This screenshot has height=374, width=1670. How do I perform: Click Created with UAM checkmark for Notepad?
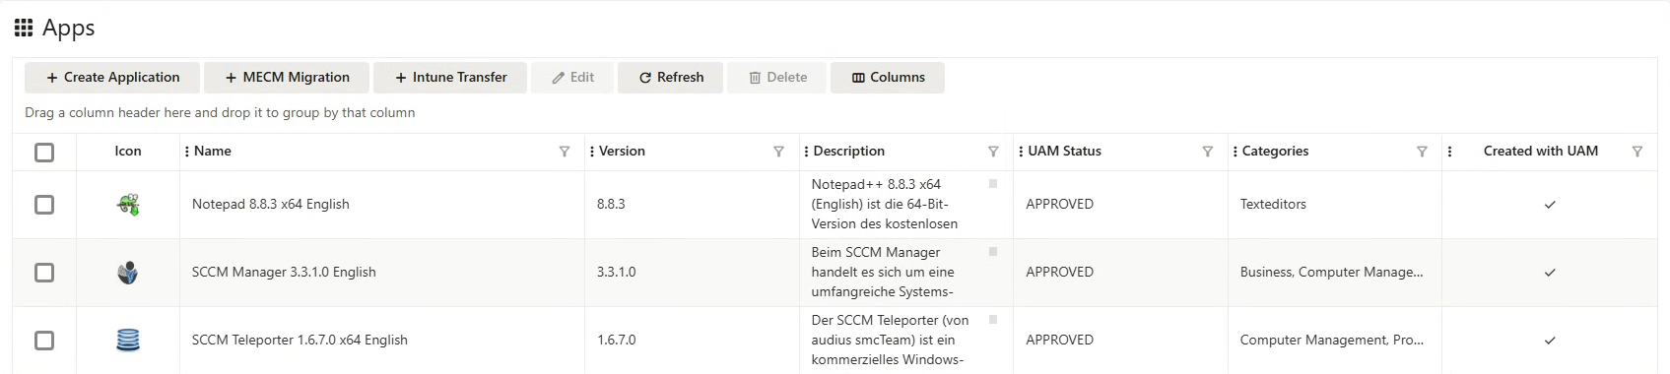coord(1550,205)
